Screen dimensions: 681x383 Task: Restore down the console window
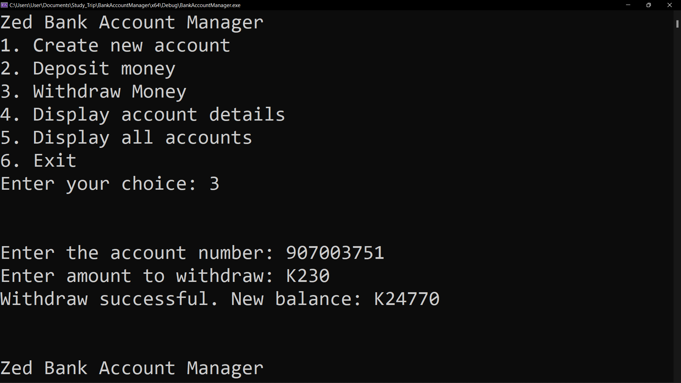[649, 5]
